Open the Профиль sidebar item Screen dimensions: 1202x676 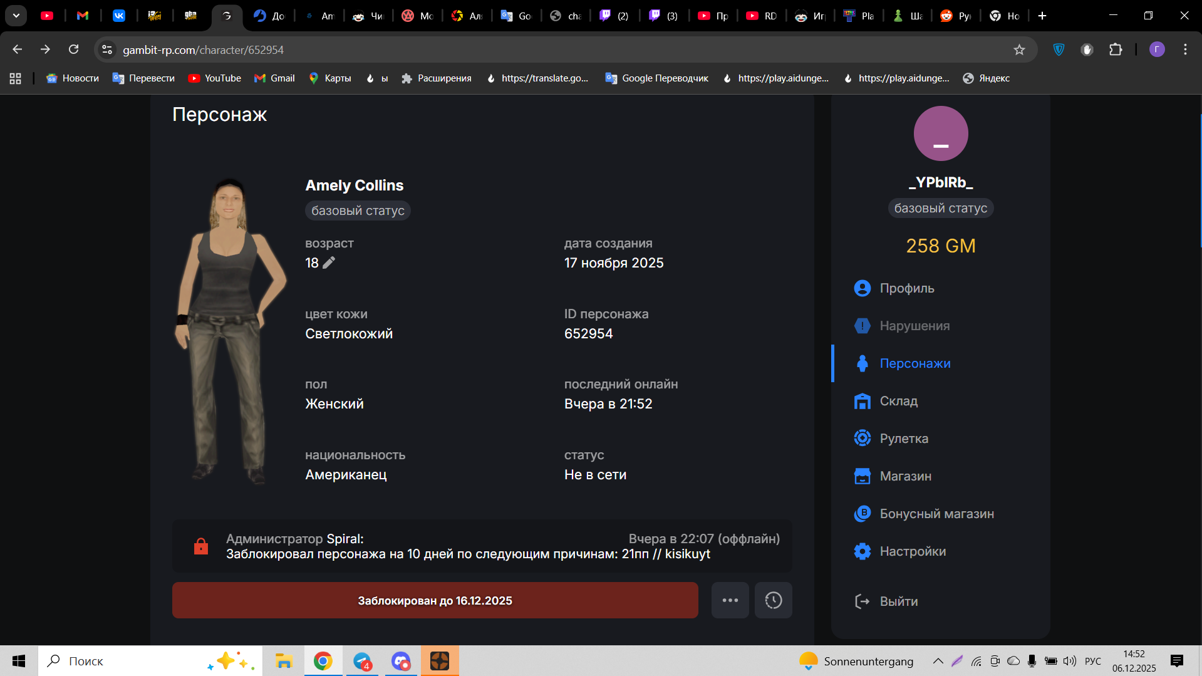(x=906, y=288)
